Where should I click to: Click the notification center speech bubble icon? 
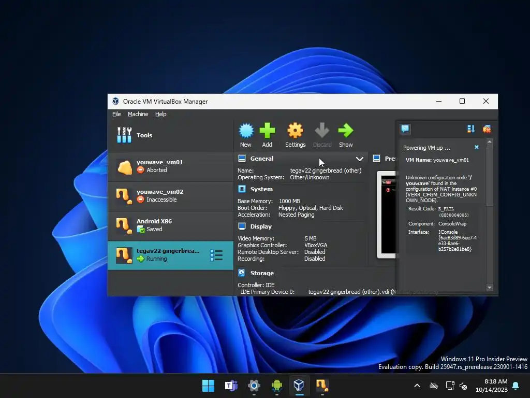405,129
